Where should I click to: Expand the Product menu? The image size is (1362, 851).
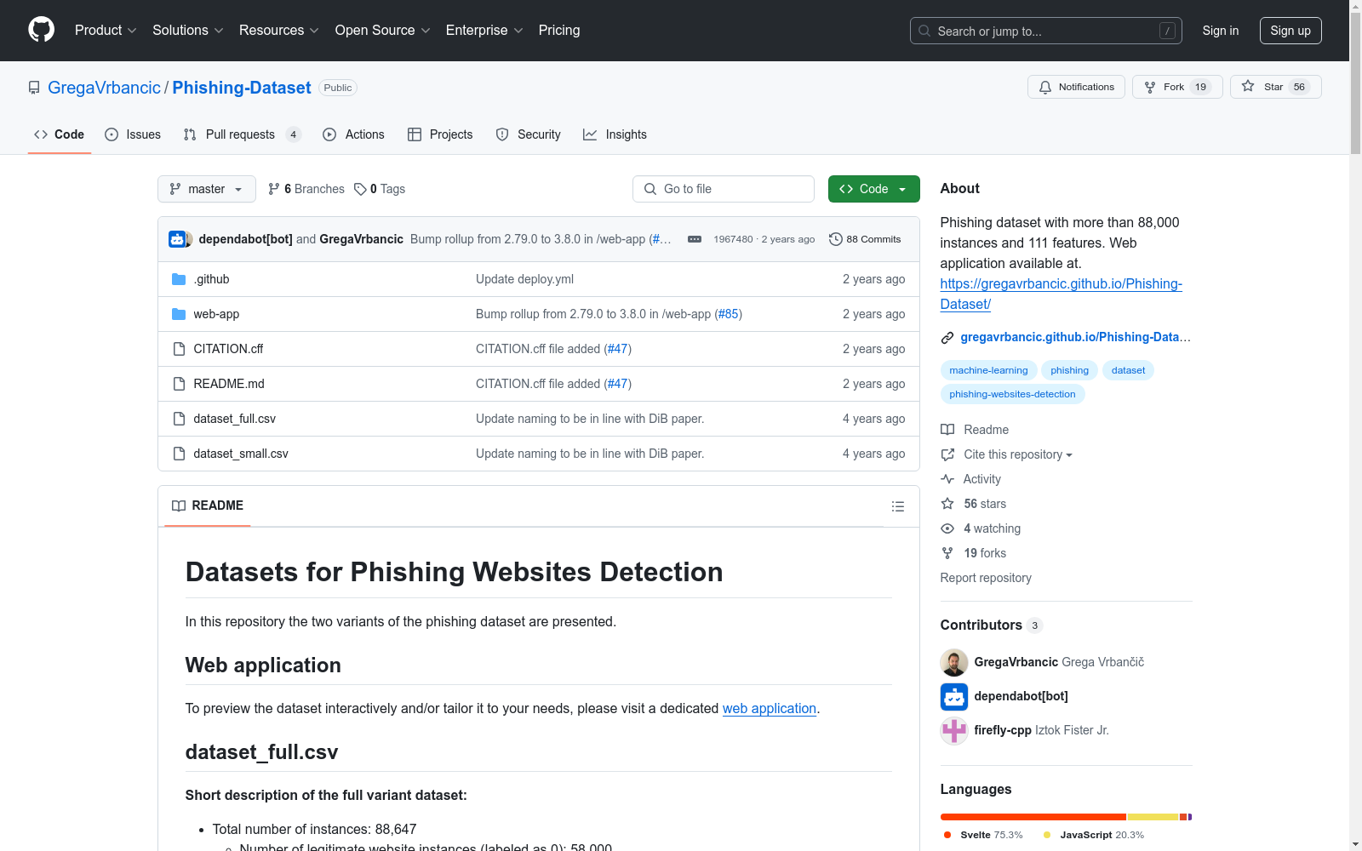106,30
